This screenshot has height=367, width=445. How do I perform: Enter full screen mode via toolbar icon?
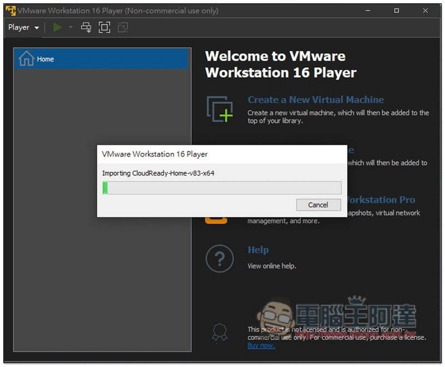point(104,27)
